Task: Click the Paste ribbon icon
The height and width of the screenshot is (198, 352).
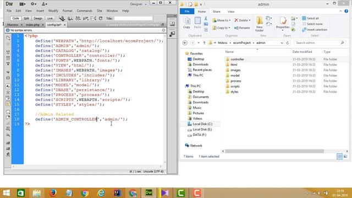Action: coord(197,23)
